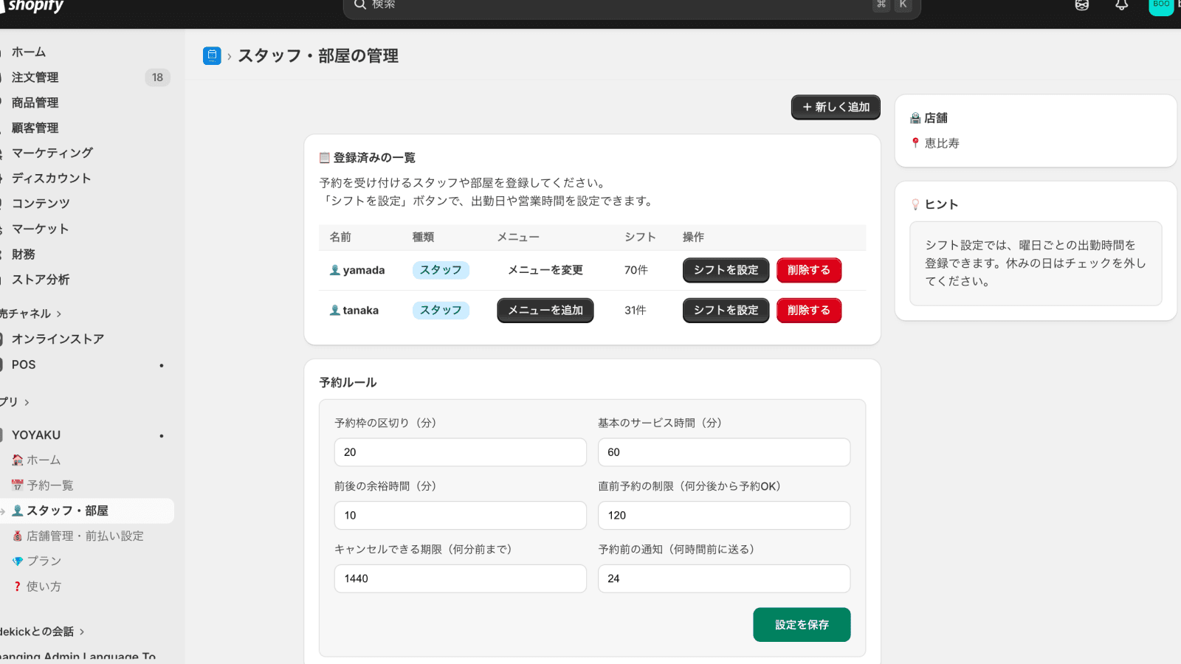The image size is (1181, 664).
Task: Click the 新しく追加 button
Action: (836, 107)
